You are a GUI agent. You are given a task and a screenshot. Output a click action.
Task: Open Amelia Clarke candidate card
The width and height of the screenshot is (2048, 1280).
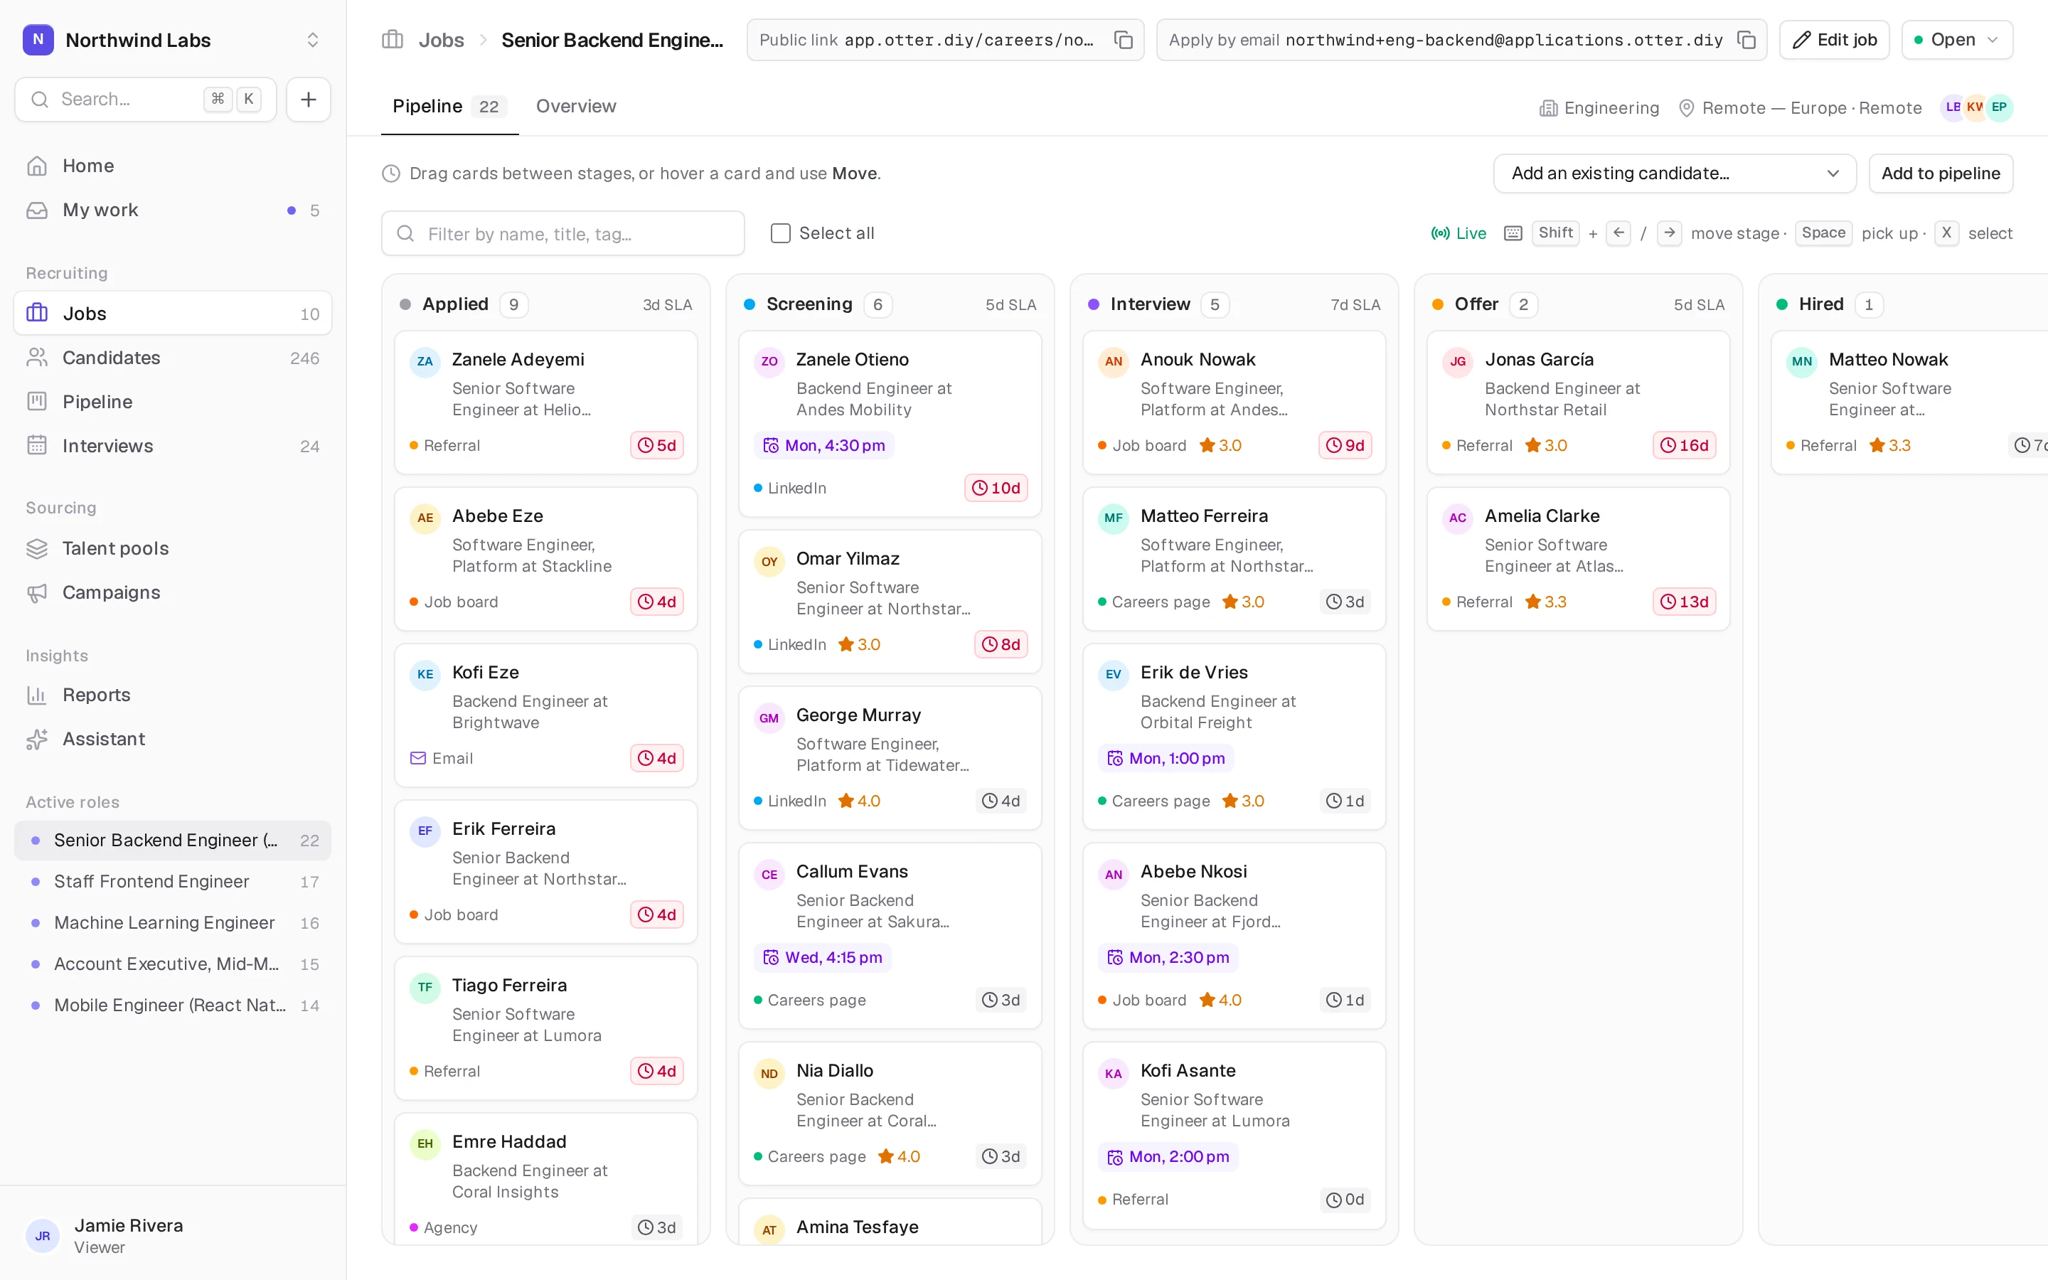[1579, 559]
